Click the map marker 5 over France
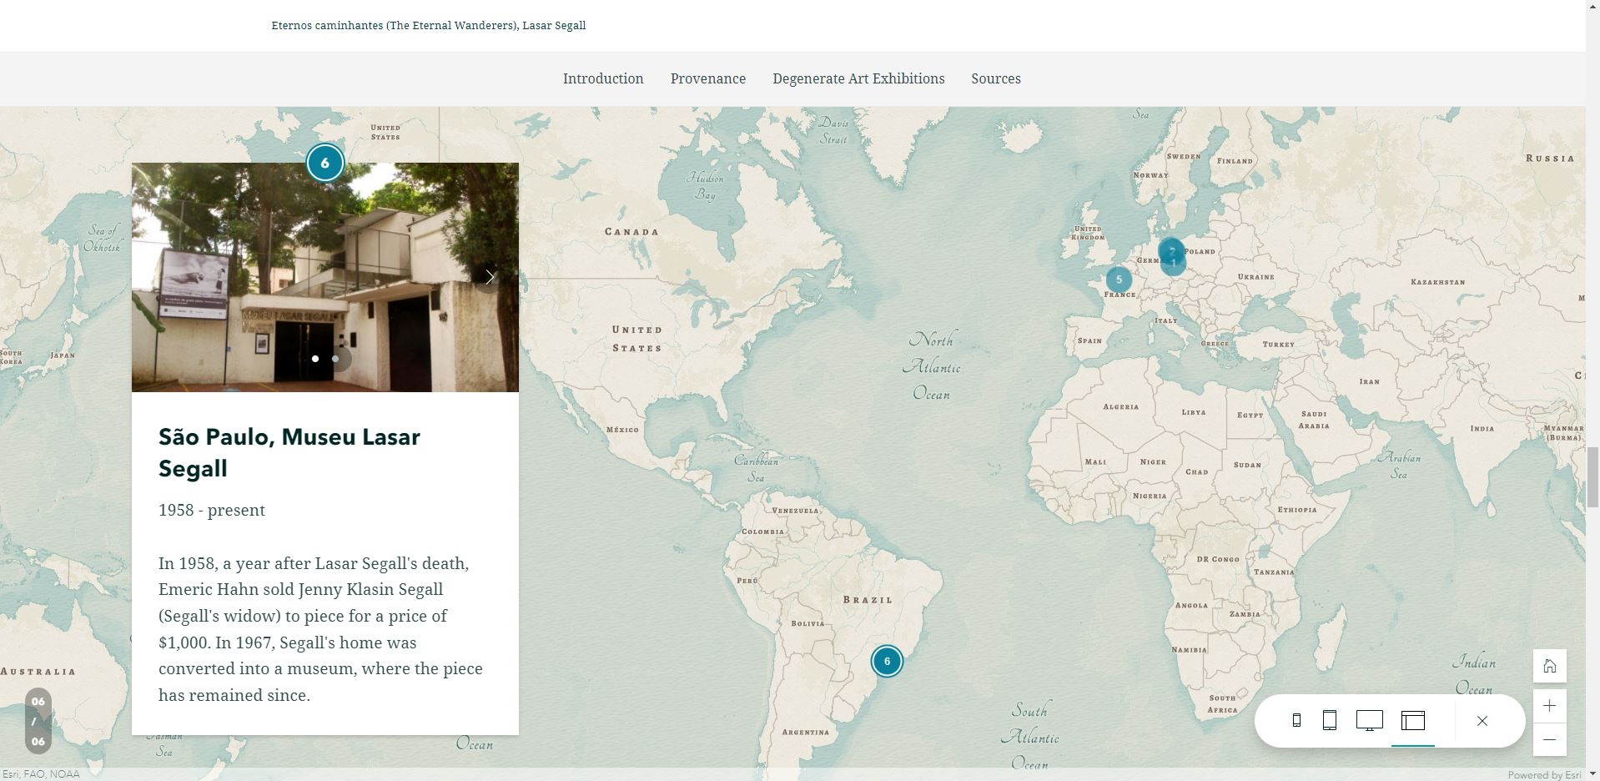1600x781 pixels. click(1119, 280)
